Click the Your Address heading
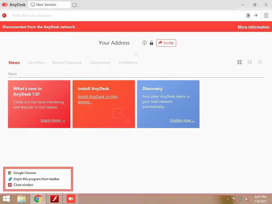This screenshot has height=204, width=272. point(114,43)
